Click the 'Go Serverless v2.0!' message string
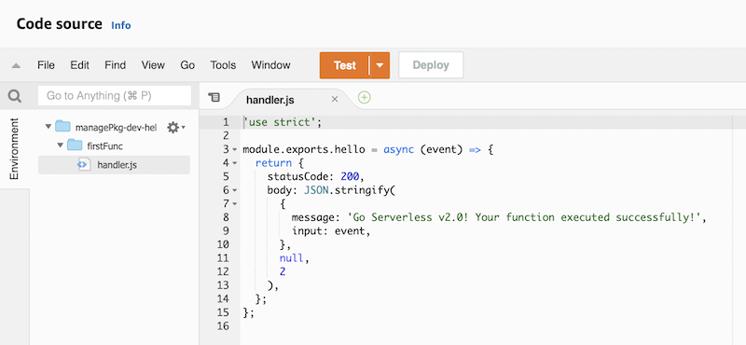Image resolution: width=746 pixels, height=345 pixels. point(524,217)
